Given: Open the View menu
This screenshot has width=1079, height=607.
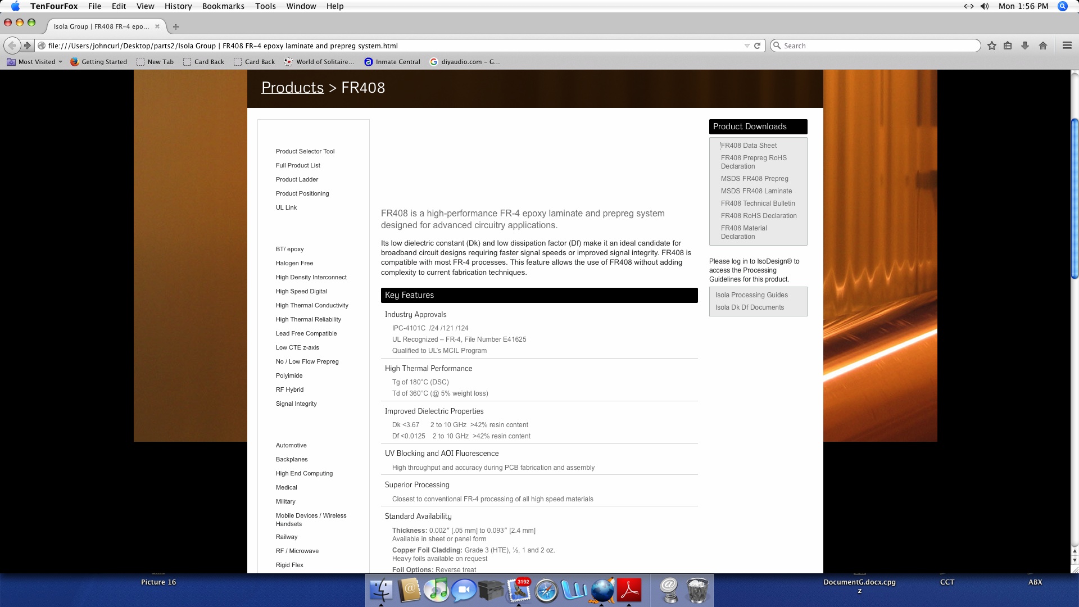Looking at the screenshot, I should pyautogui.click(x=145, y=6).
